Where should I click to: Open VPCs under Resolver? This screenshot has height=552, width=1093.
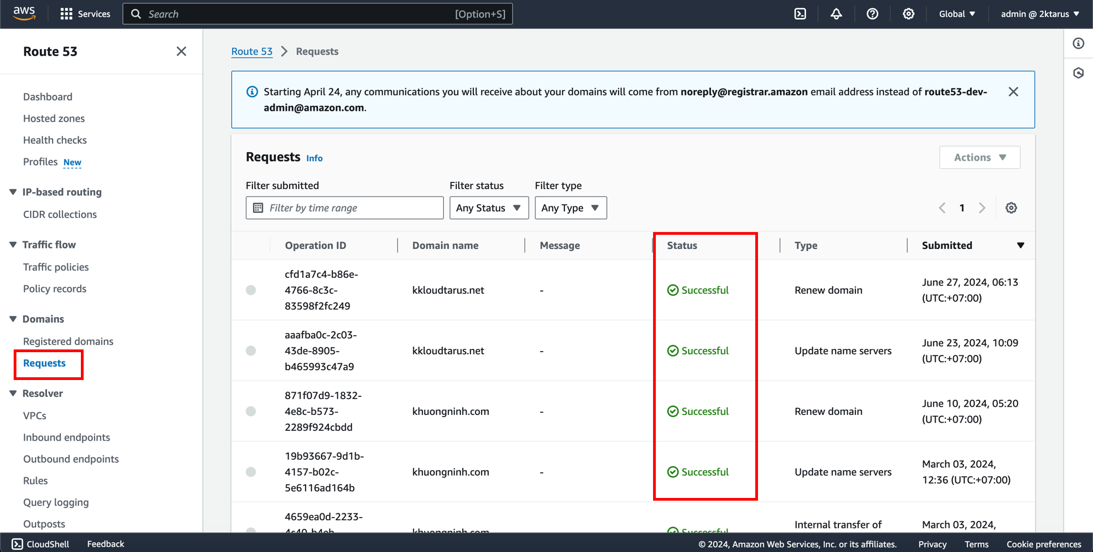[x=34, y=416]
